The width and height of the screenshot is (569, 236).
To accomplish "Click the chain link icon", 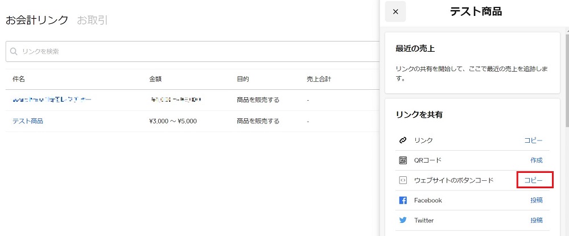I will [x=403, y=140].
